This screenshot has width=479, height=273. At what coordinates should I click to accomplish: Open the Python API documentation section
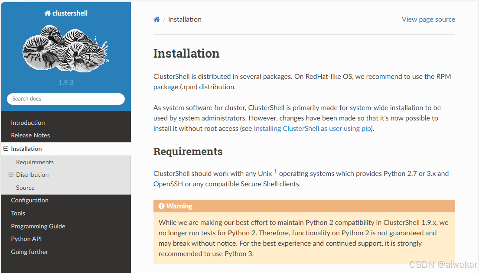pos(26,239)
